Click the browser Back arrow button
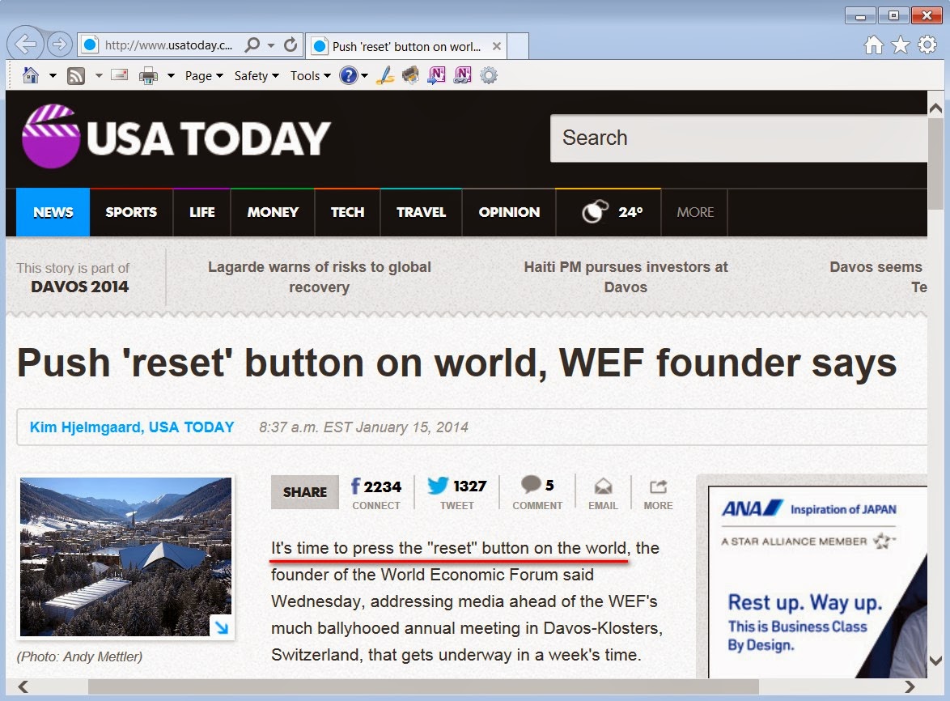 click(x=25, y=44)
